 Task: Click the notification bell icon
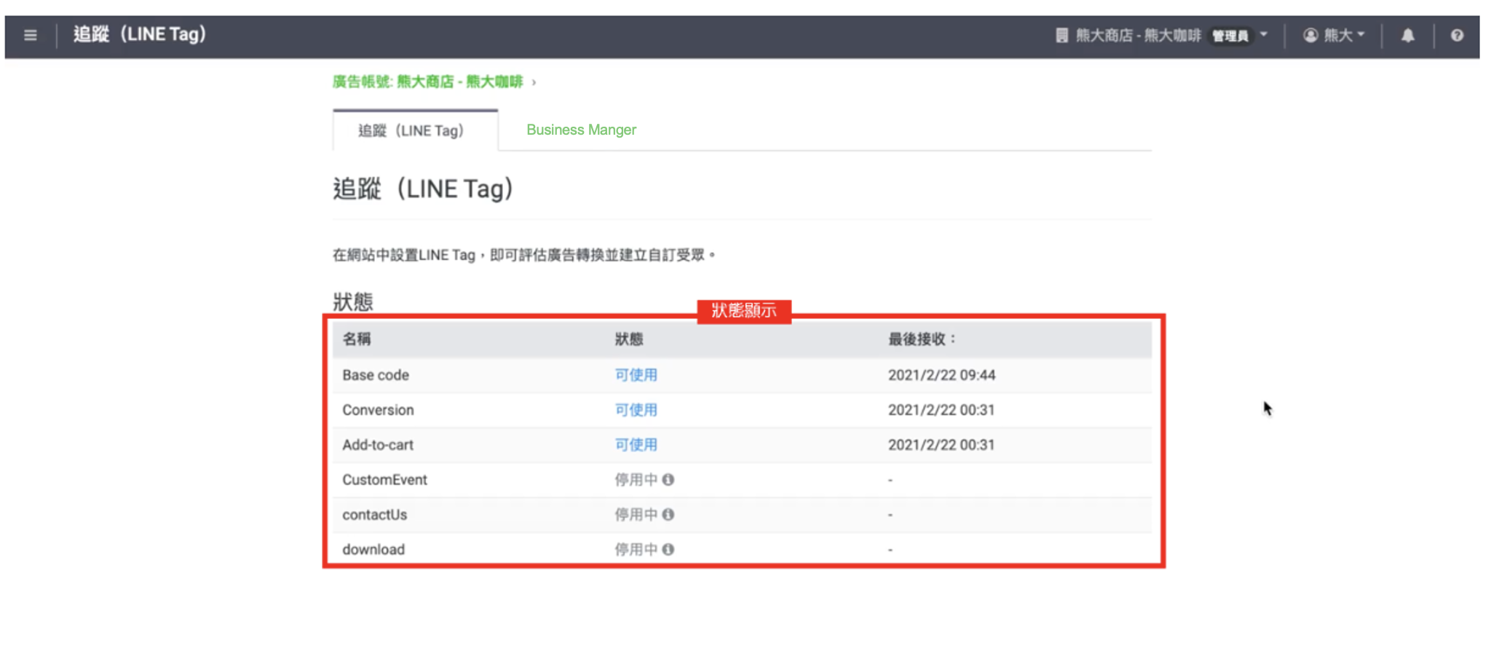pos(1408,35)
